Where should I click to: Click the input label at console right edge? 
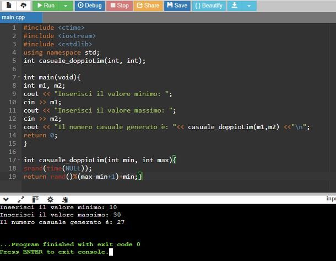click(x=331, y=199)
